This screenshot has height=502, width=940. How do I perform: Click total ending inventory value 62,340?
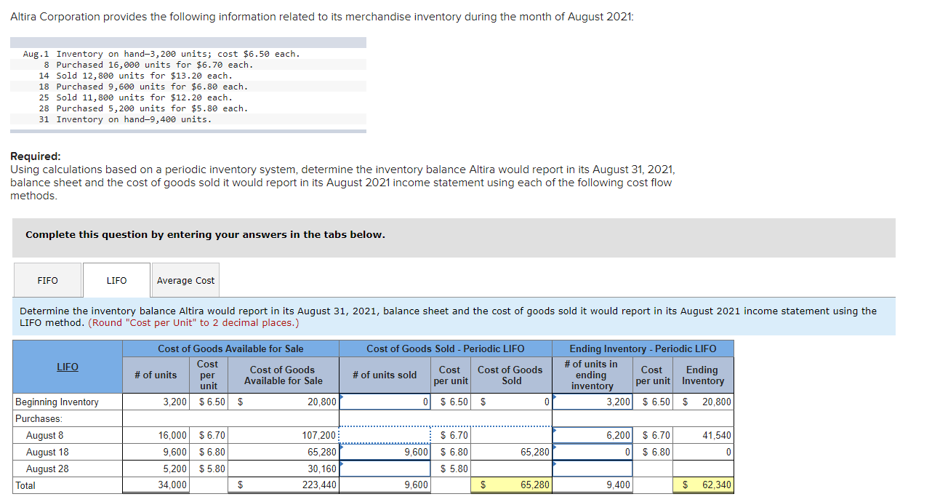tap(703, 485)
